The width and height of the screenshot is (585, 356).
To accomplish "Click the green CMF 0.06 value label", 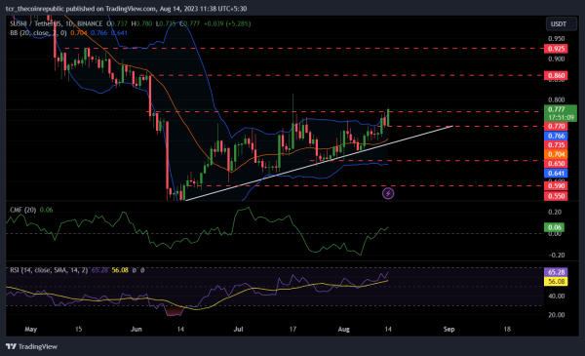I will point(554,227).
